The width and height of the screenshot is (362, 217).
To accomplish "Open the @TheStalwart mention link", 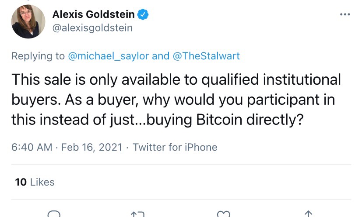I will pos(206,56).
